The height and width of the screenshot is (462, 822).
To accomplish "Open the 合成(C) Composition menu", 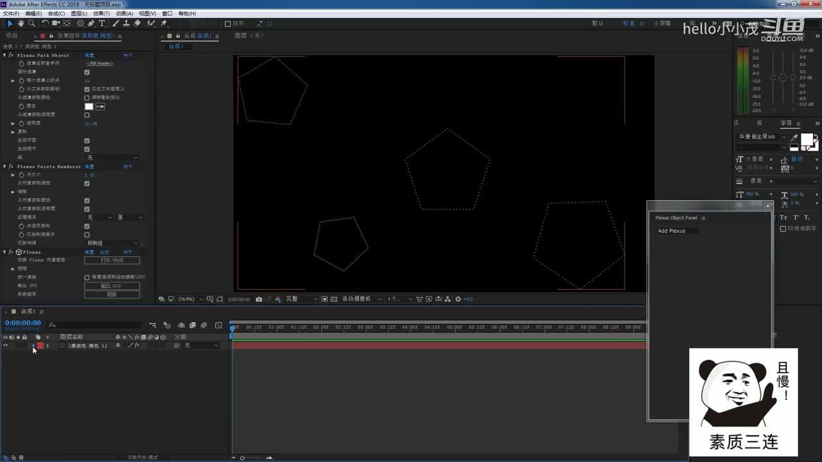I will tap(57, 13).
